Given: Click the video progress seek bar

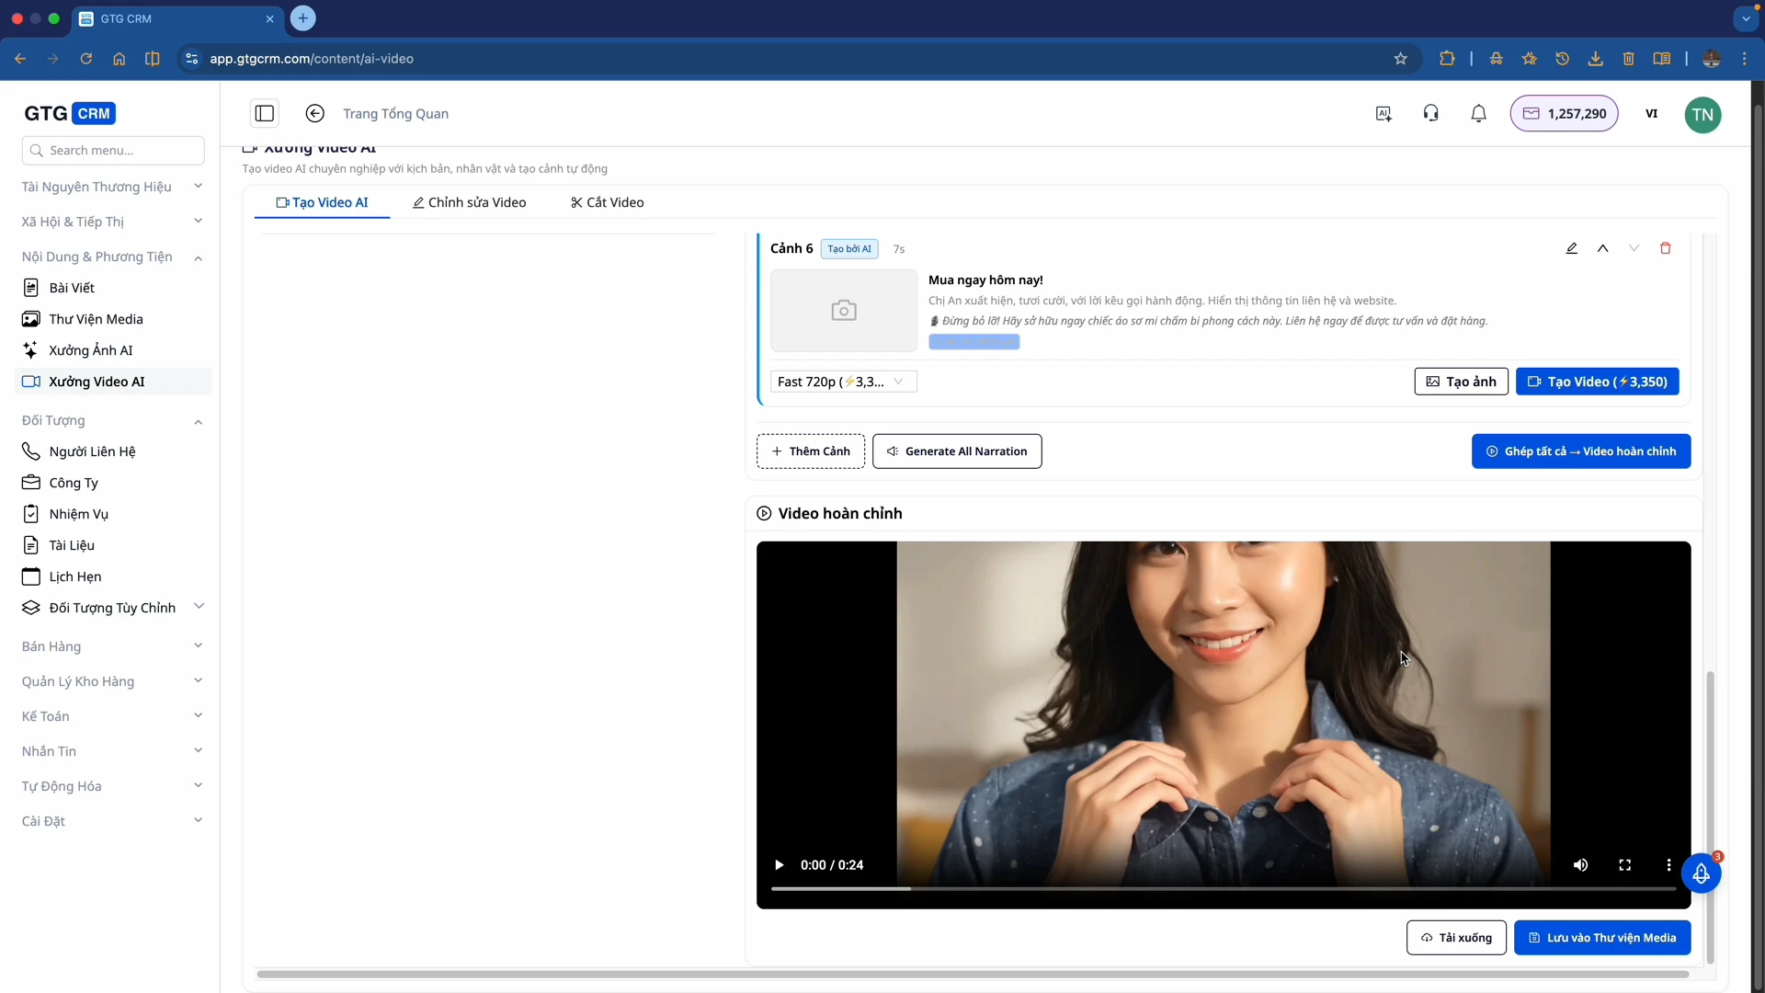Looking at the screenshot, I should 1223,889.
